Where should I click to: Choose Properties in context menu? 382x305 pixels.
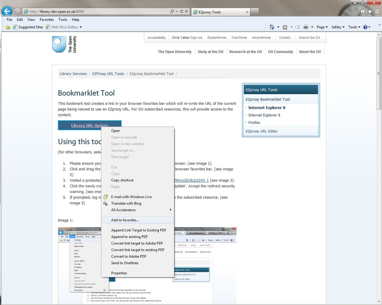138,273
